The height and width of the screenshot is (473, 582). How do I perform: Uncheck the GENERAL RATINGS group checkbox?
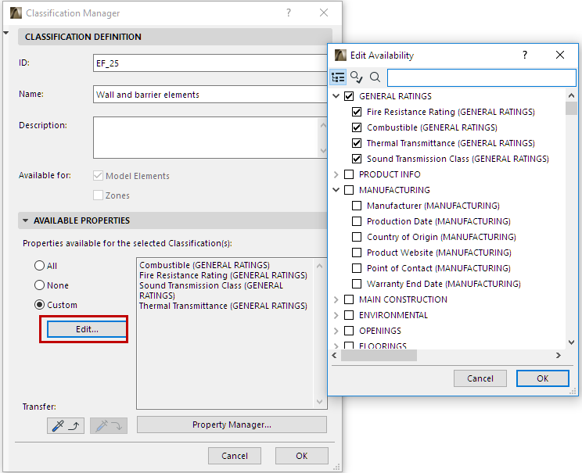tap(349, 96)
